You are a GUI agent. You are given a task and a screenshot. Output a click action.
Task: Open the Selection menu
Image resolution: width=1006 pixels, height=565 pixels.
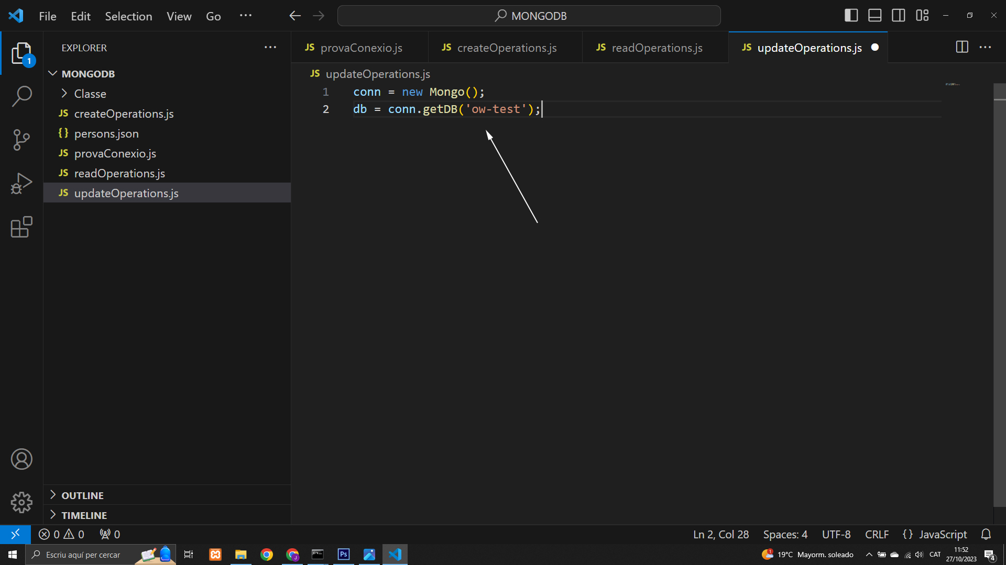(x=128, y=16)
